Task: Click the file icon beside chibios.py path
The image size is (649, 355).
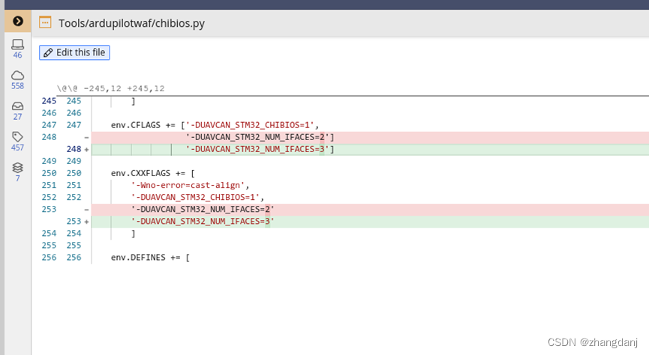Action: tap(45, 22)
